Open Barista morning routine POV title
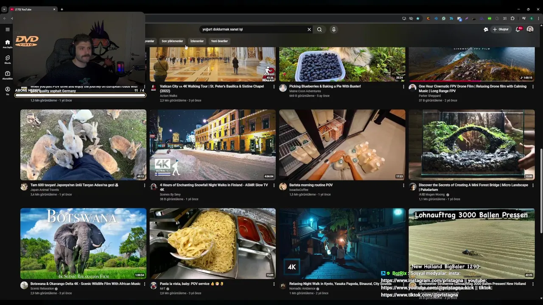This screenshot has width=543, height=305. click(311, 185)
